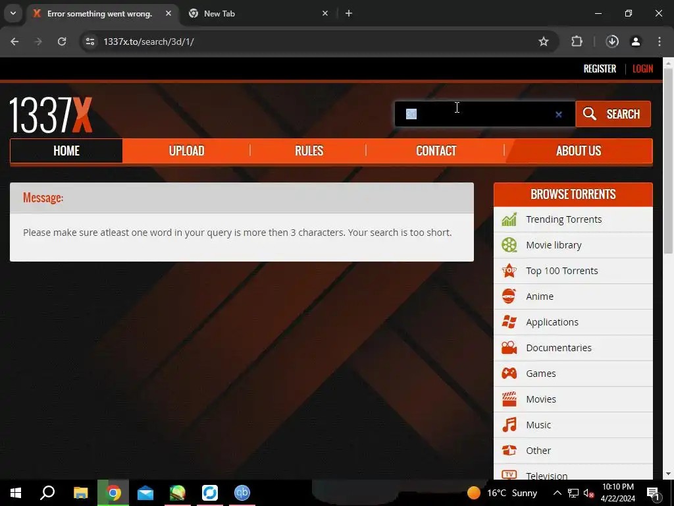Click the Documentaries camera icon

509,348
